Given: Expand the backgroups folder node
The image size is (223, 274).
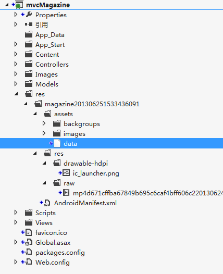Looking at the screenshot, I should click(x=44, y=123).
